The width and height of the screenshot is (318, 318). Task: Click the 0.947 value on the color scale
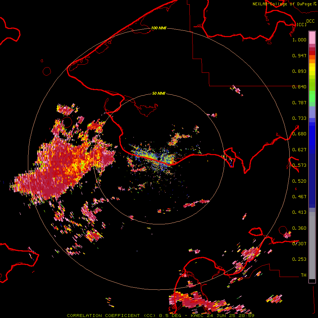[299, 55]
